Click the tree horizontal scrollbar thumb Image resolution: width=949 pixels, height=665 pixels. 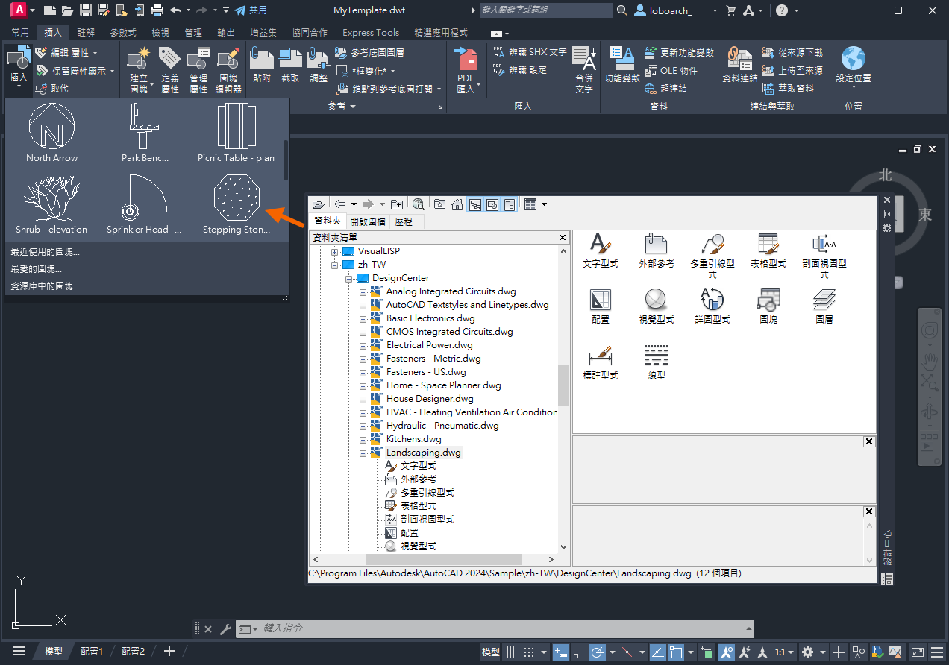pyautogui.click(x=443, y=559)
